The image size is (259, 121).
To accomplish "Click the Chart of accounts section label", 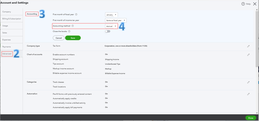I will (35, 54).
